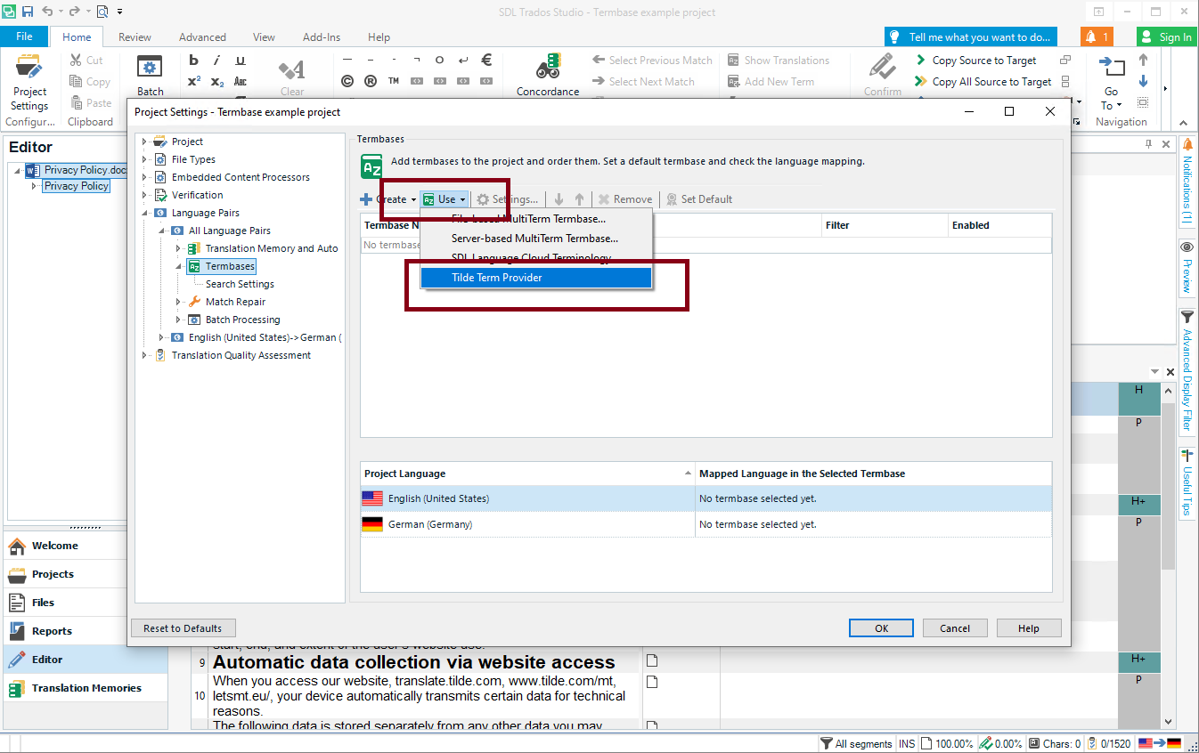Viewport: 1199px width, 753px height.
Task: Select Match Repair tree item
Action: 235,302
